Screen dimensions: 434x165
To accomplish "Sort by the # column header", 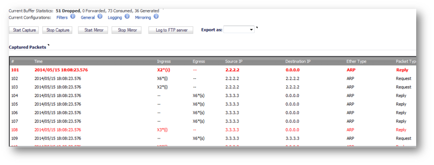I will 12,61.
